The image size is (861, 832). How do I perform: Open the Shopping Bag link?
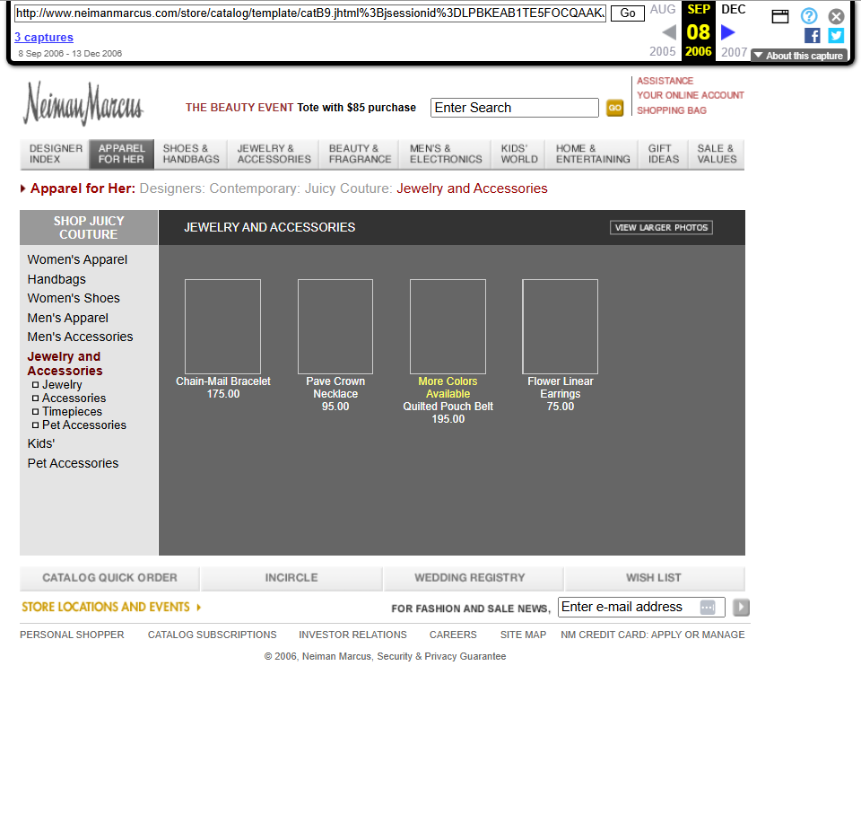click(672, 110)
